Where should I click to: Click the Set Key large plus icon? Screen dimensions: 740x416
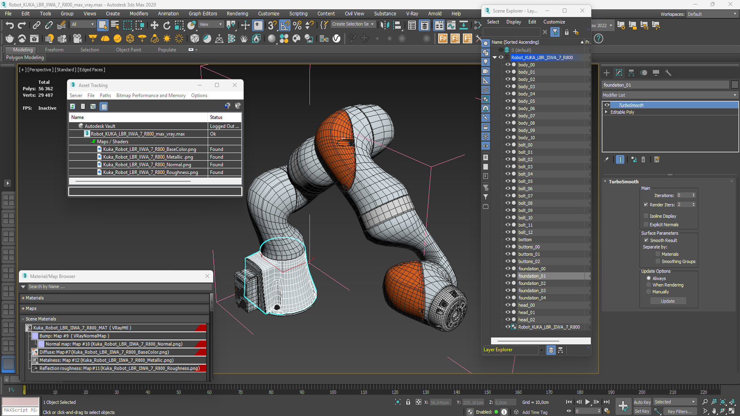pos(623,406)
